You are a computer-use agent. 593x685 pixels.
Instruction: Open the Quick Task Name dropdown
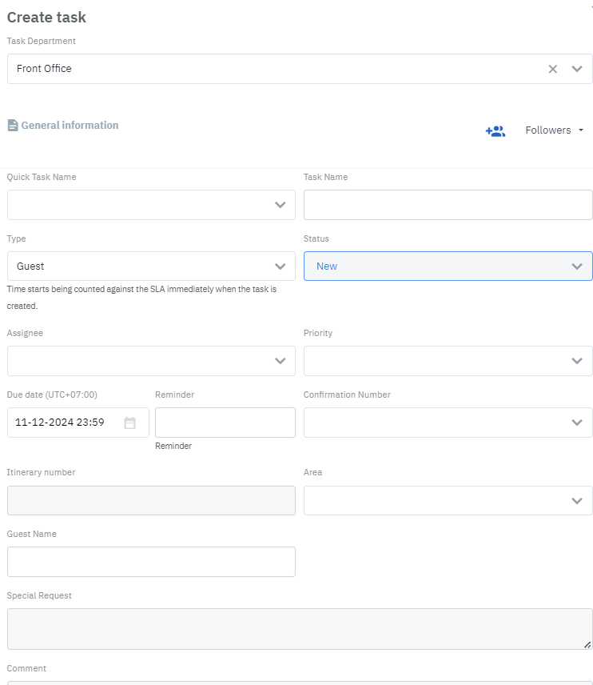pyautogui.click(x=281, y=205)
